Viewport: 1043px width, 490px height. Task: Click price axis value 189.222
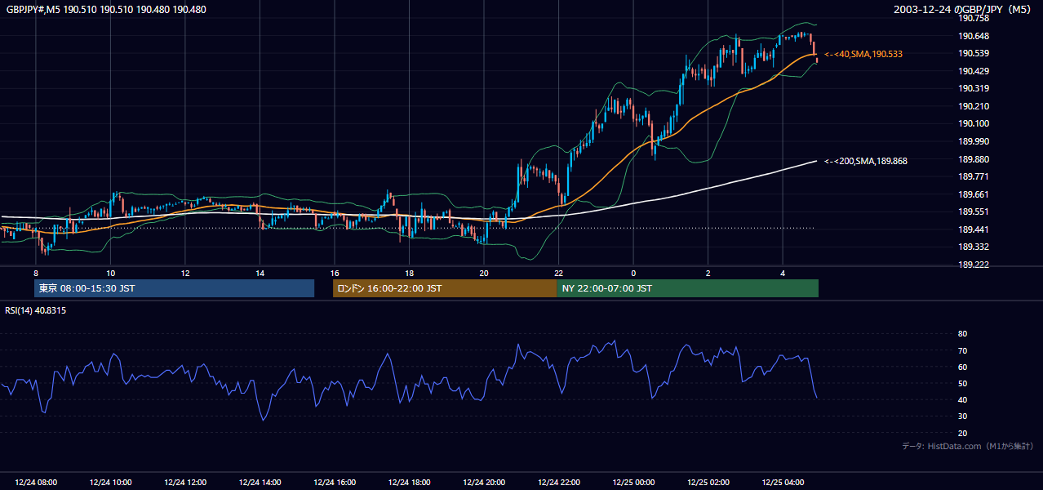[x=973, y=265]
